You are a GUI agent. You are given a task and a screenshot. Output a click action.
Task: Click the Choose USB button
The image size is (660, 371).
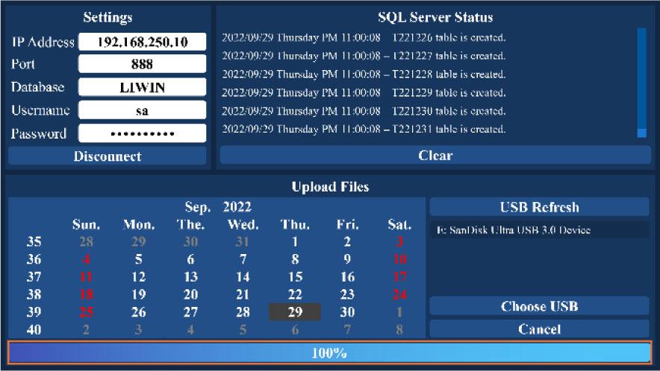click(x=539, y=306)
